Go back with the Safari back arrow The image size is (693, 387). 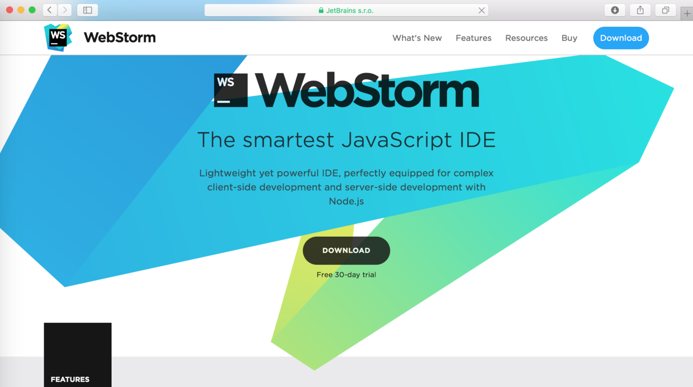[x=50, y=10]
